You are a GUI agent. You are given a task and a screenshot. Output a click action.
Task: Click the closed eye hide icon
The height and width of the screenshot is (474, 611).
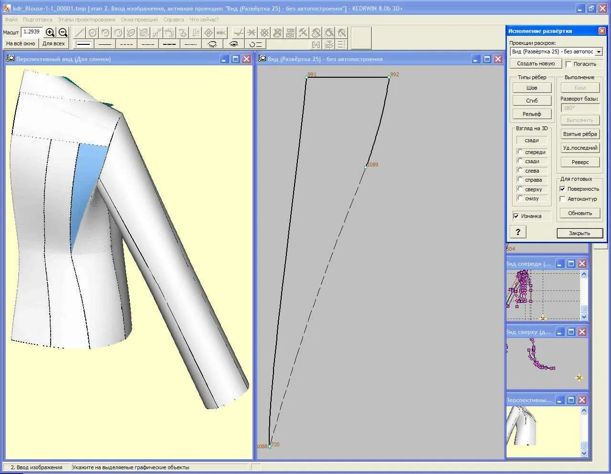click(x=212, y=44)
